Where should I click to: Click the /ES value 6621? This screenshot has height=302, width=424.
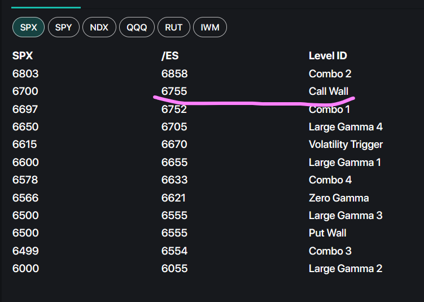[x=173, y=198]
